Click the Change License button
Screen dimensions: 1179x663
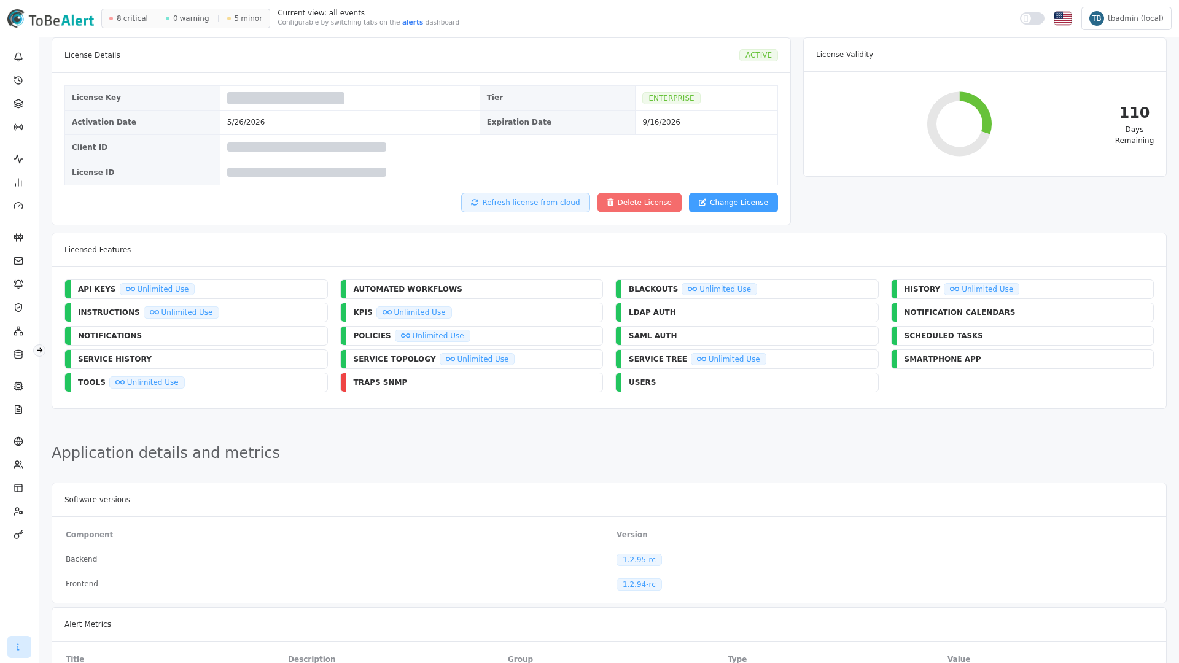pyautogui.click(x=733, y=203)
